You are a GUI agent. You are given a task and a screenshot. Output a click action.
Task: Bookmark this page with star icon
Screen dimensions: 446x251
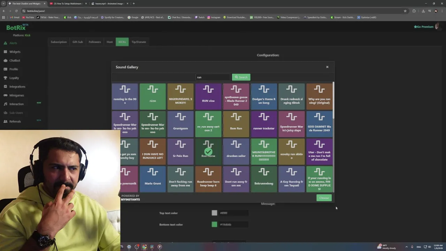point(405,11)
